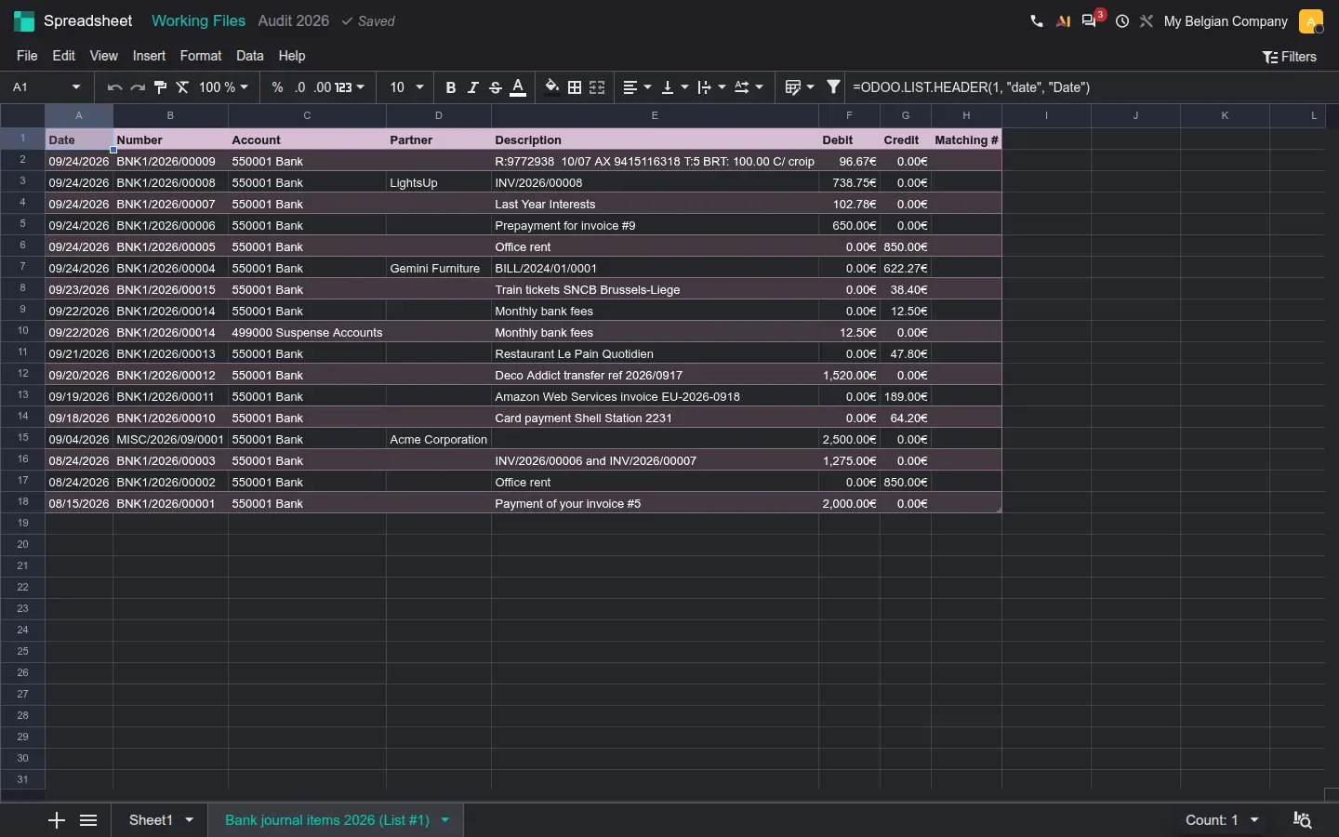1339x837 pixels.
Task: Open the Filters side panel
Action: point(1289,57)
